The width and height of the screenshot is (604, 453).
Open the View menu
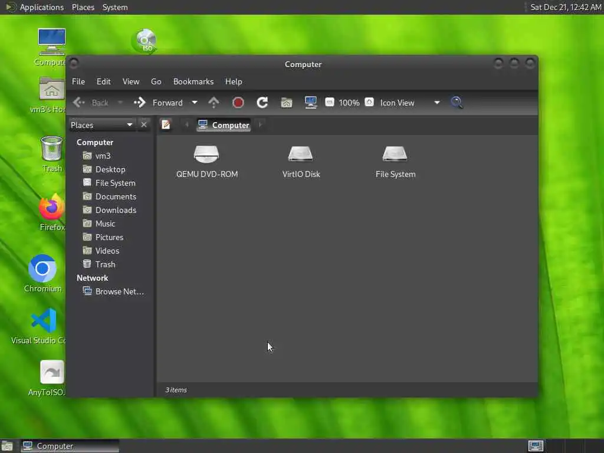pos(131,81)
